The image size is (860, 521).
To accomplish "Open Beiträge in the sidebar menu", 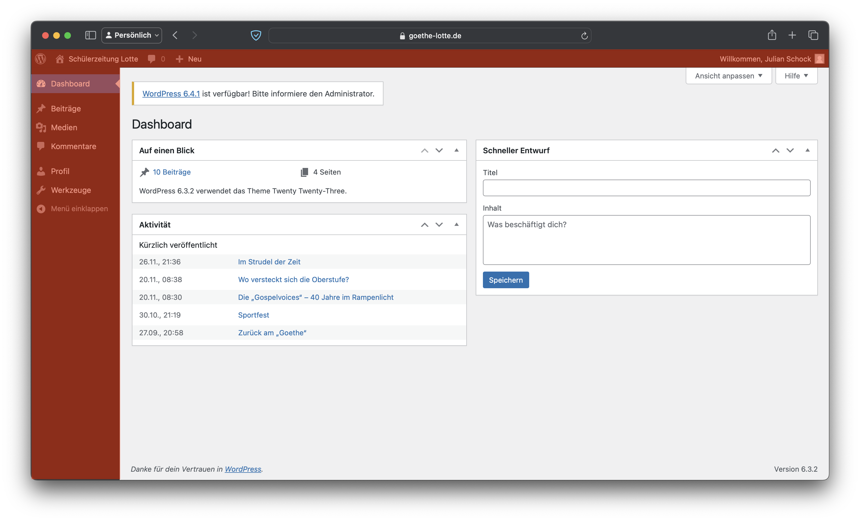I will (x=66, y=109).
